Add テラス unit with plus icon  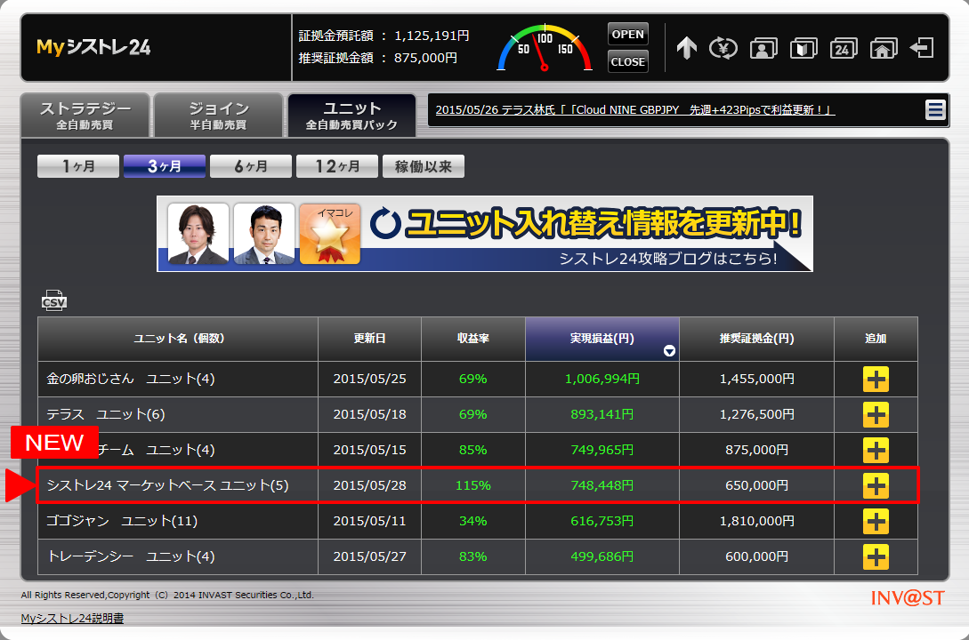point(876,415)
